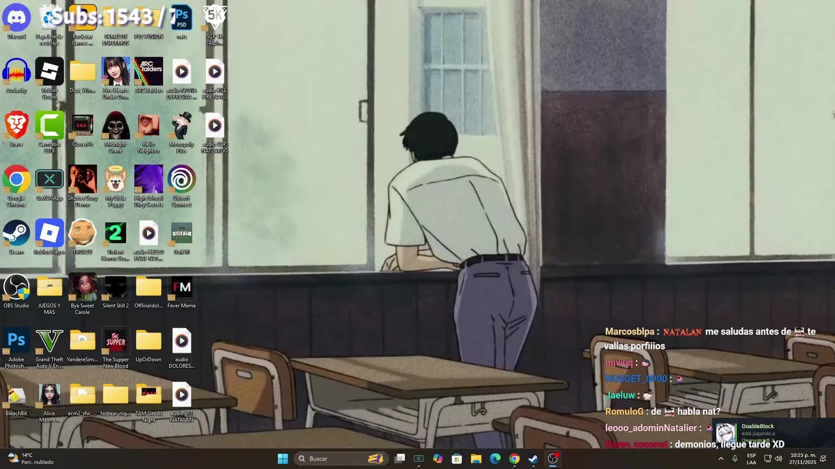Image resolution: width=835 pixels, height=469 pixels.
Task: Open the Brave browser desktop icon
Action: [x=16, y=129]
